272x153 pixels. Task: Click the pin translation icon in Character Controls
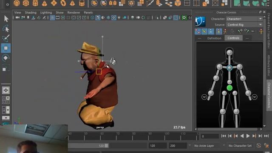point(240,31)
